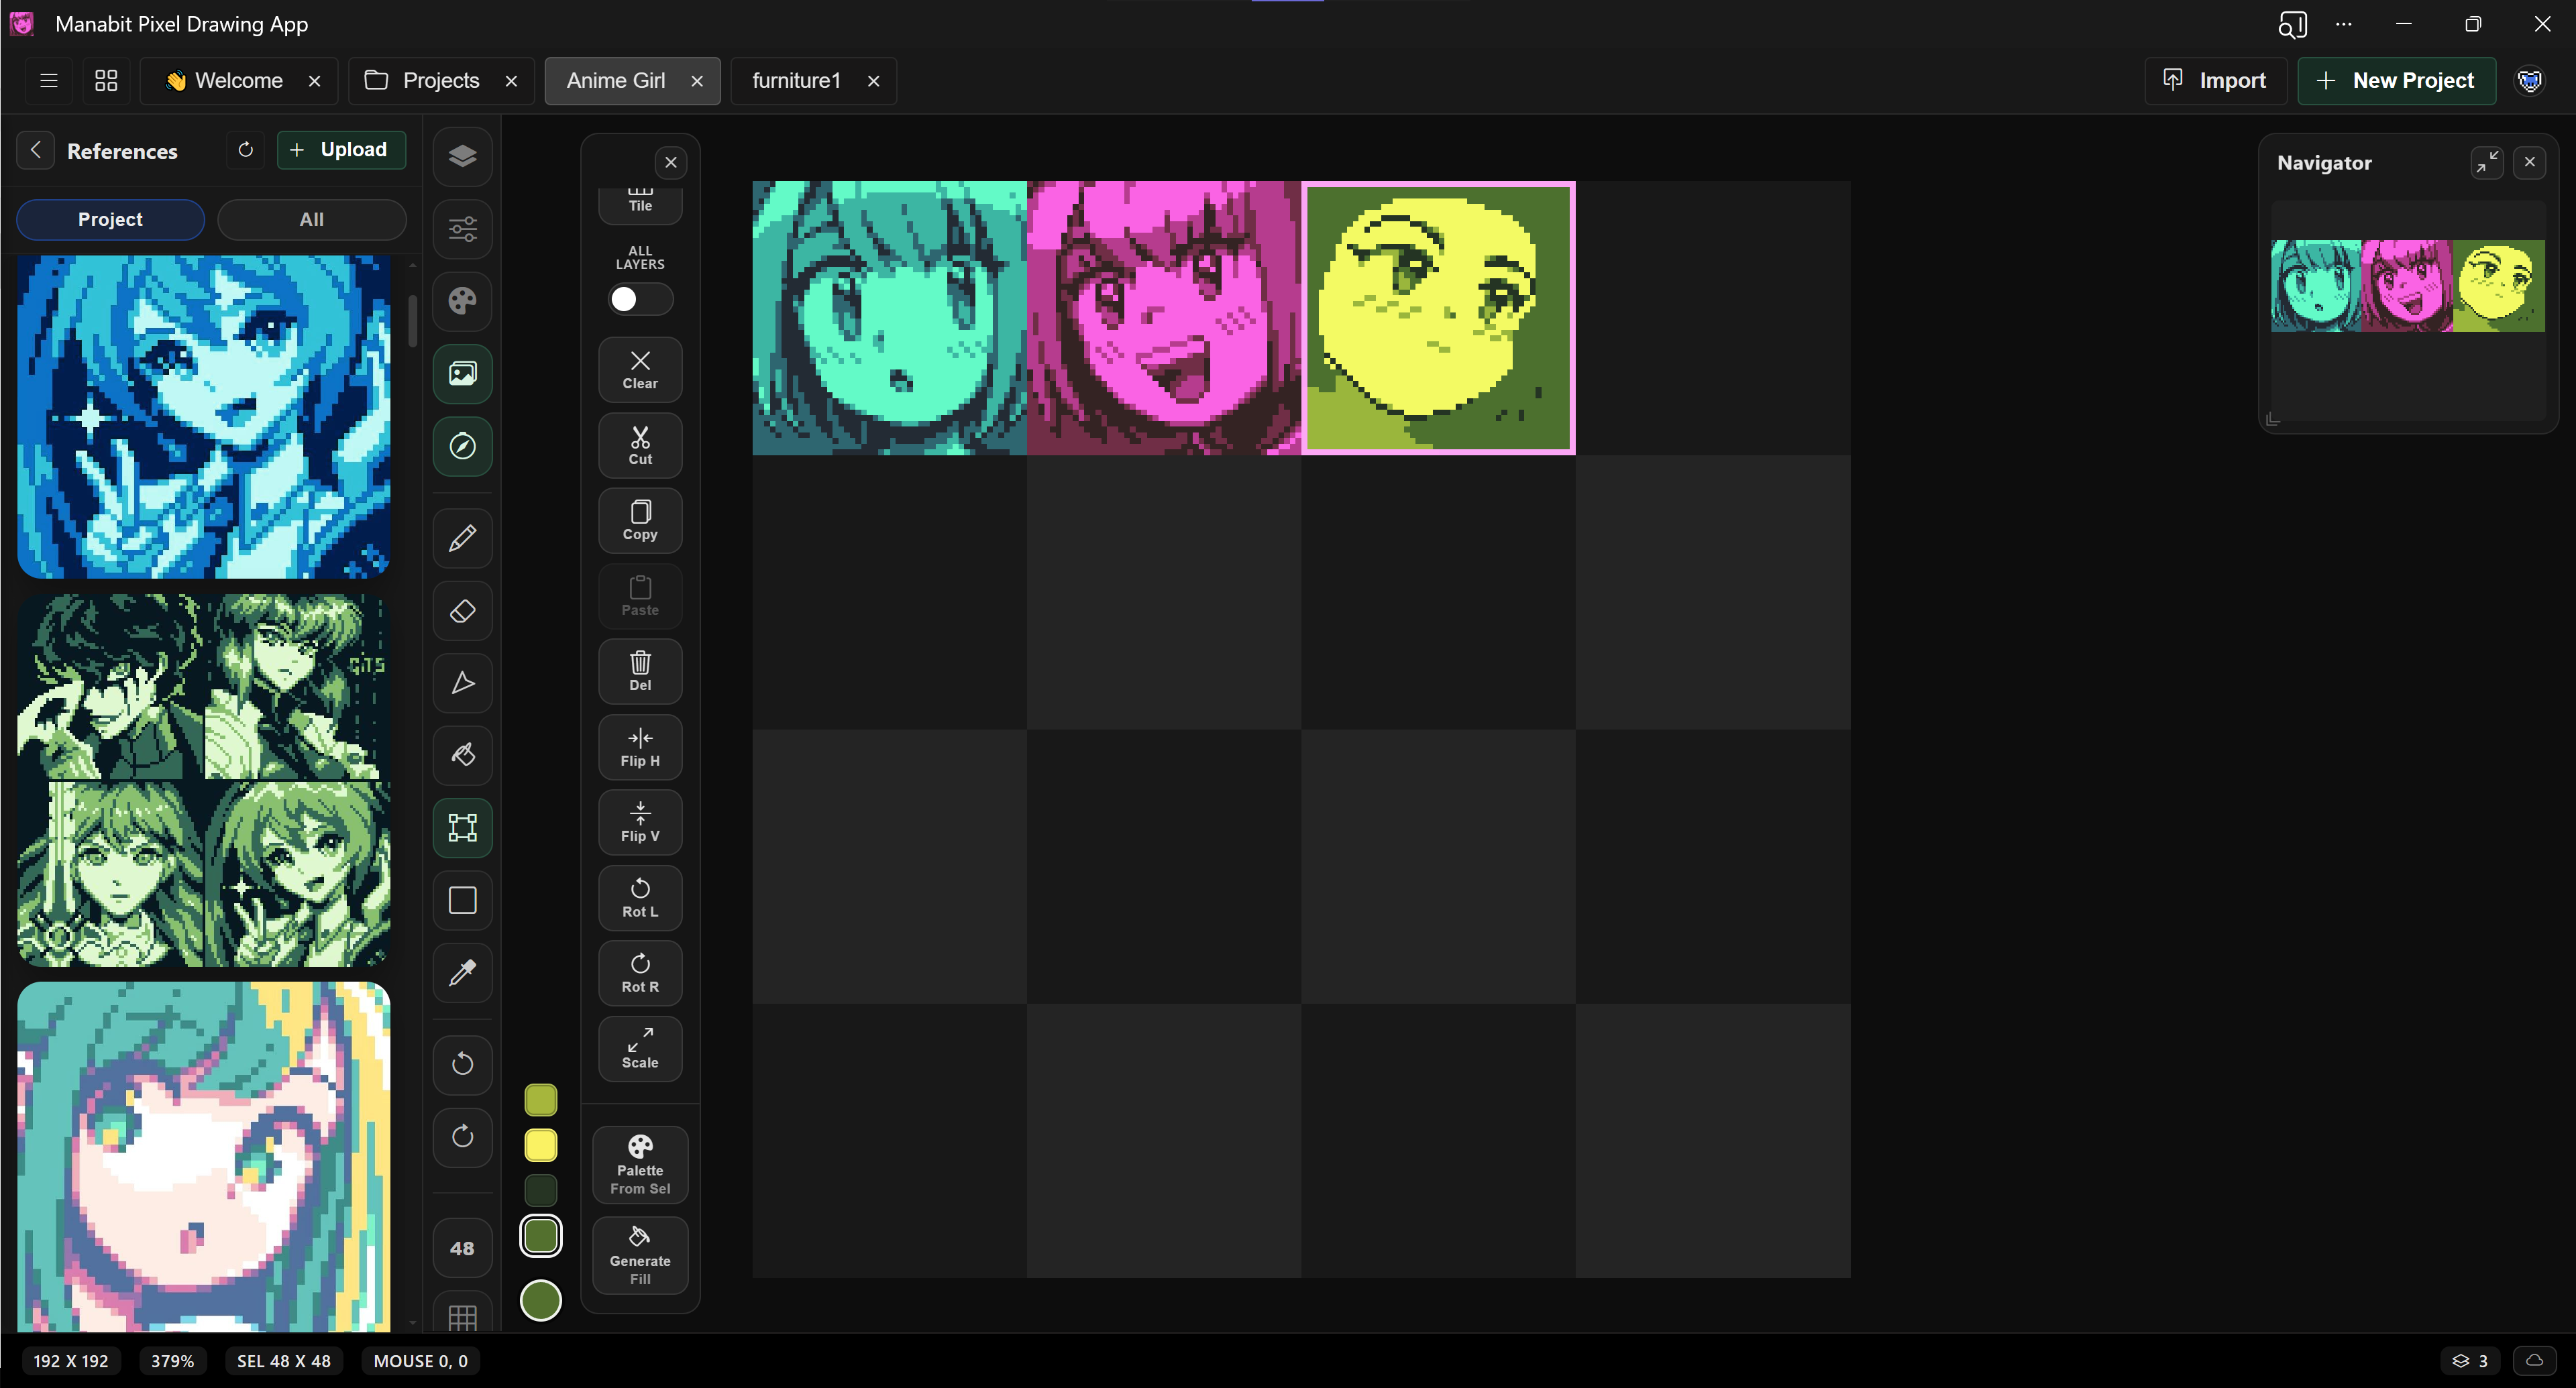Switch to the furniture1 tab
The height and width of the screenshot is (1388, 2576).
pos(795,81)
